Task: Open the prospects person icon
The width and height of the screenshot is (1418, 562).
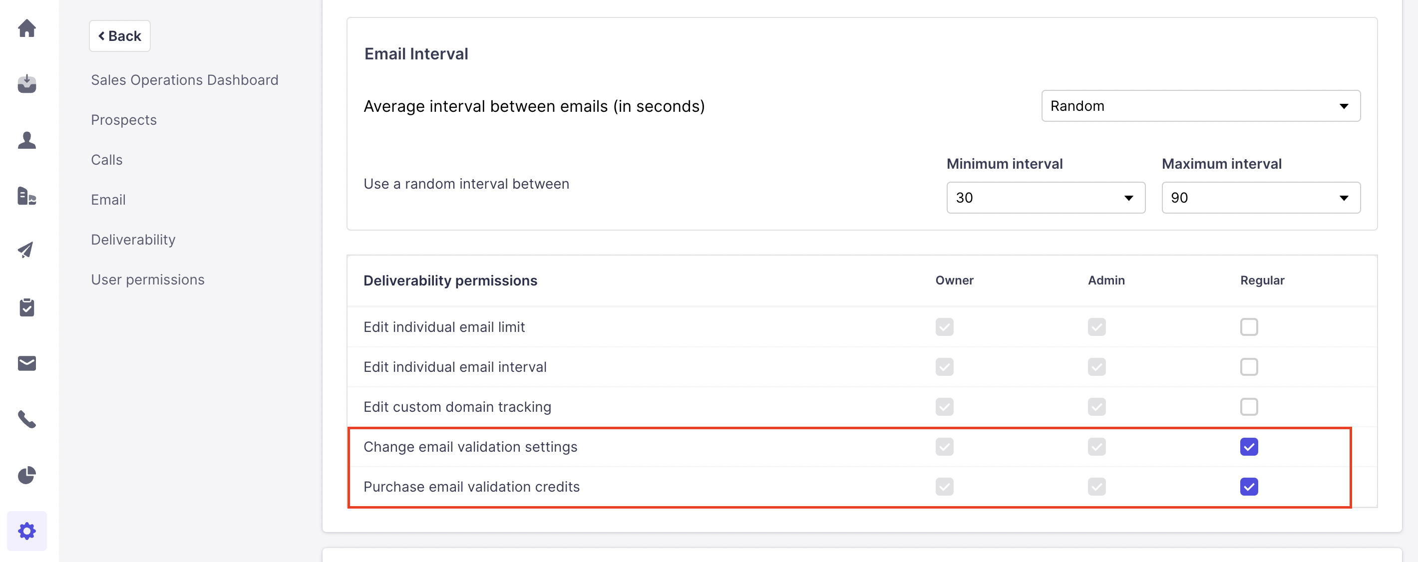Action: pyautogui.click(x=27, y=140)
